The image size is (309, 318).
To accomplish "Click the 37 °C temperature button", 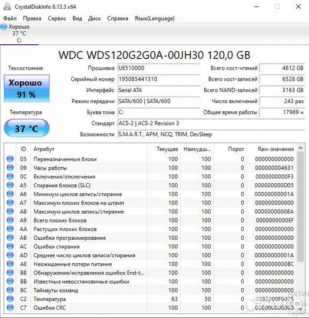I will point(26,128).
